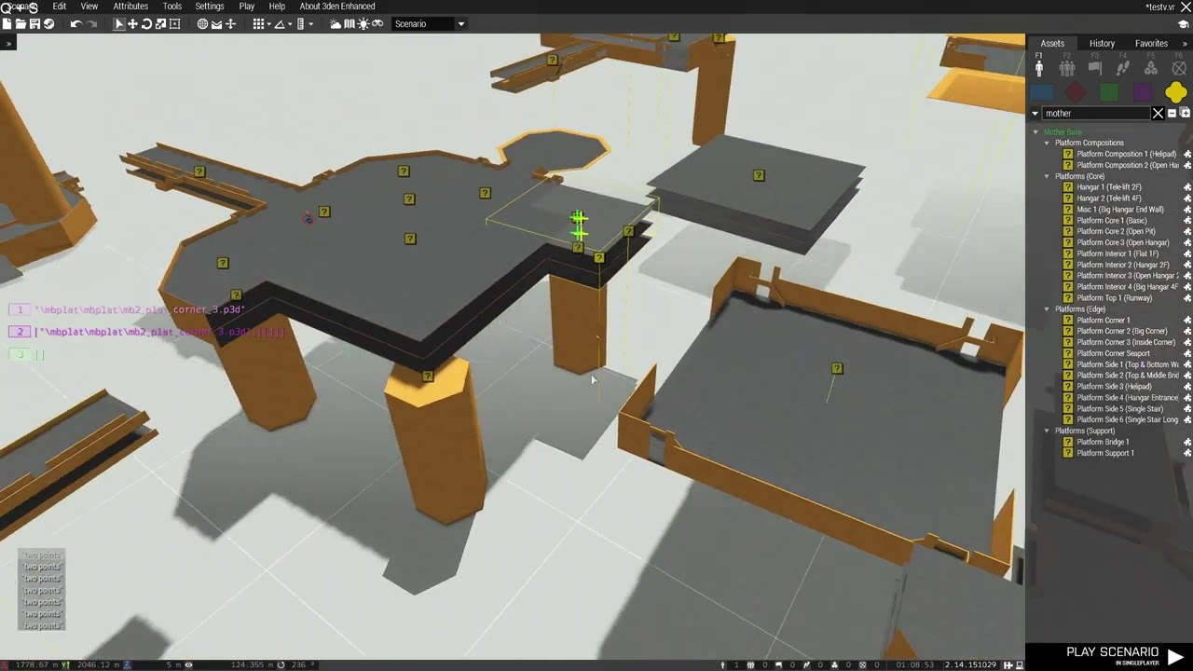Collapse the Platforms (Edge) group

(1047, 309)
